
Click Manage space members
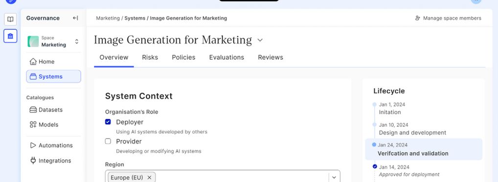[448, 18]
